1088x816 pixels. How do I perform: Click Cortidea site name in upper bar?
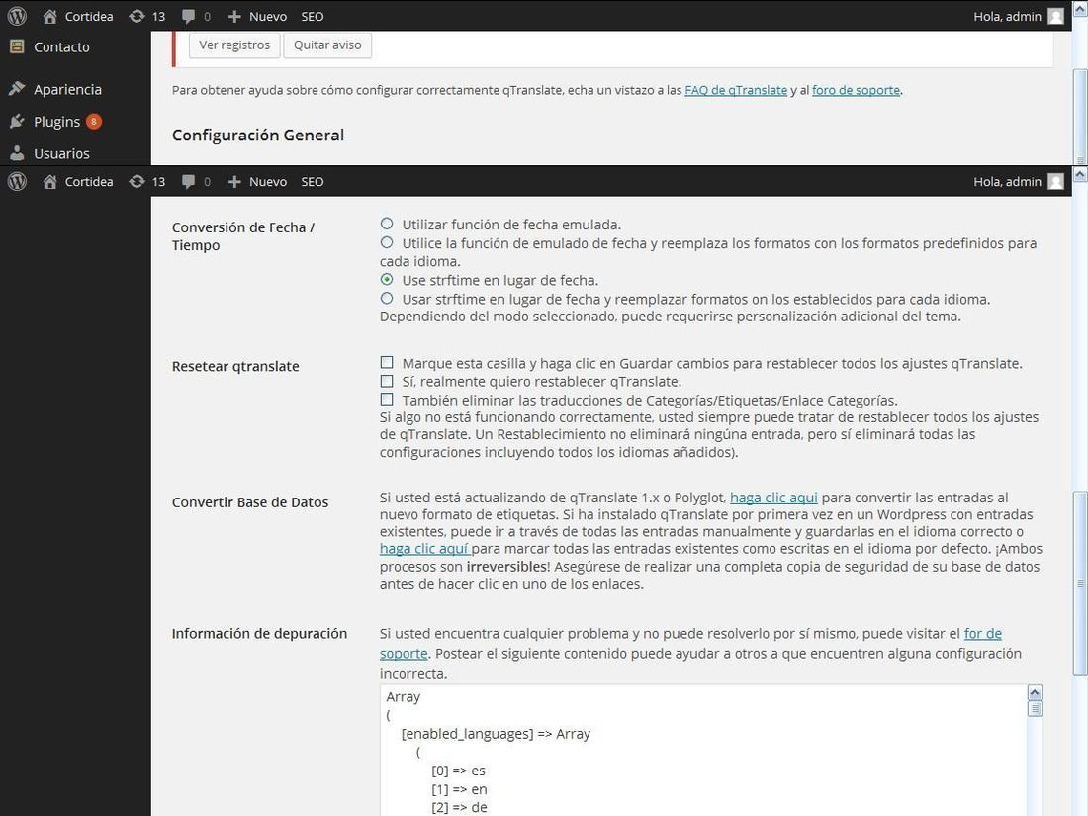[89, 16]
